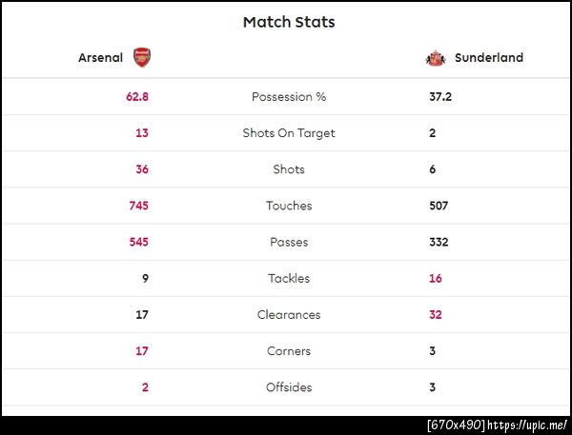Image resolution: width=572 pixels, height=435 pixels.
Task: Click the Offsides stat label
Action: [289, 387]
